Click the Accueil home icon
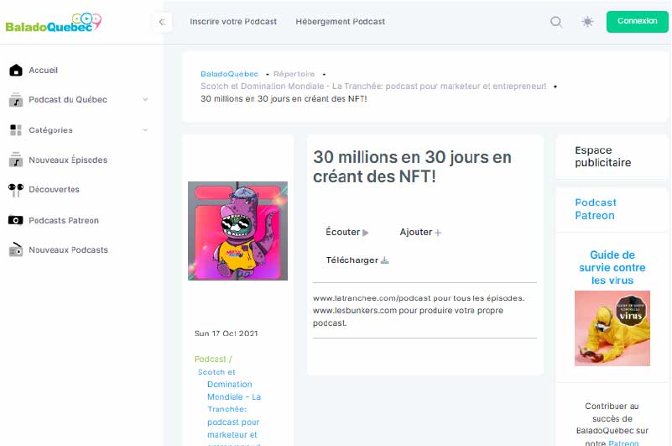 pyautogui.click(x=16, y=70)
